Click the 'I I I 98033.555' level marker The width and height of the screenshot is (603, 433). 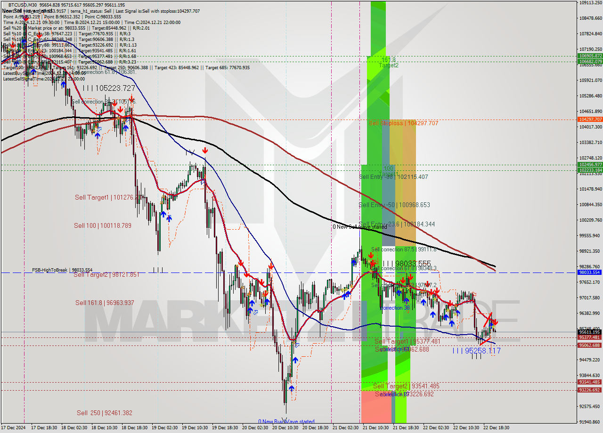(407, 264)
